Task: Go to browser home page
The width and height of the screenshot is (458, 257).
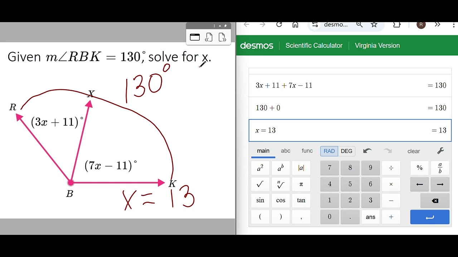Action: 295,25
